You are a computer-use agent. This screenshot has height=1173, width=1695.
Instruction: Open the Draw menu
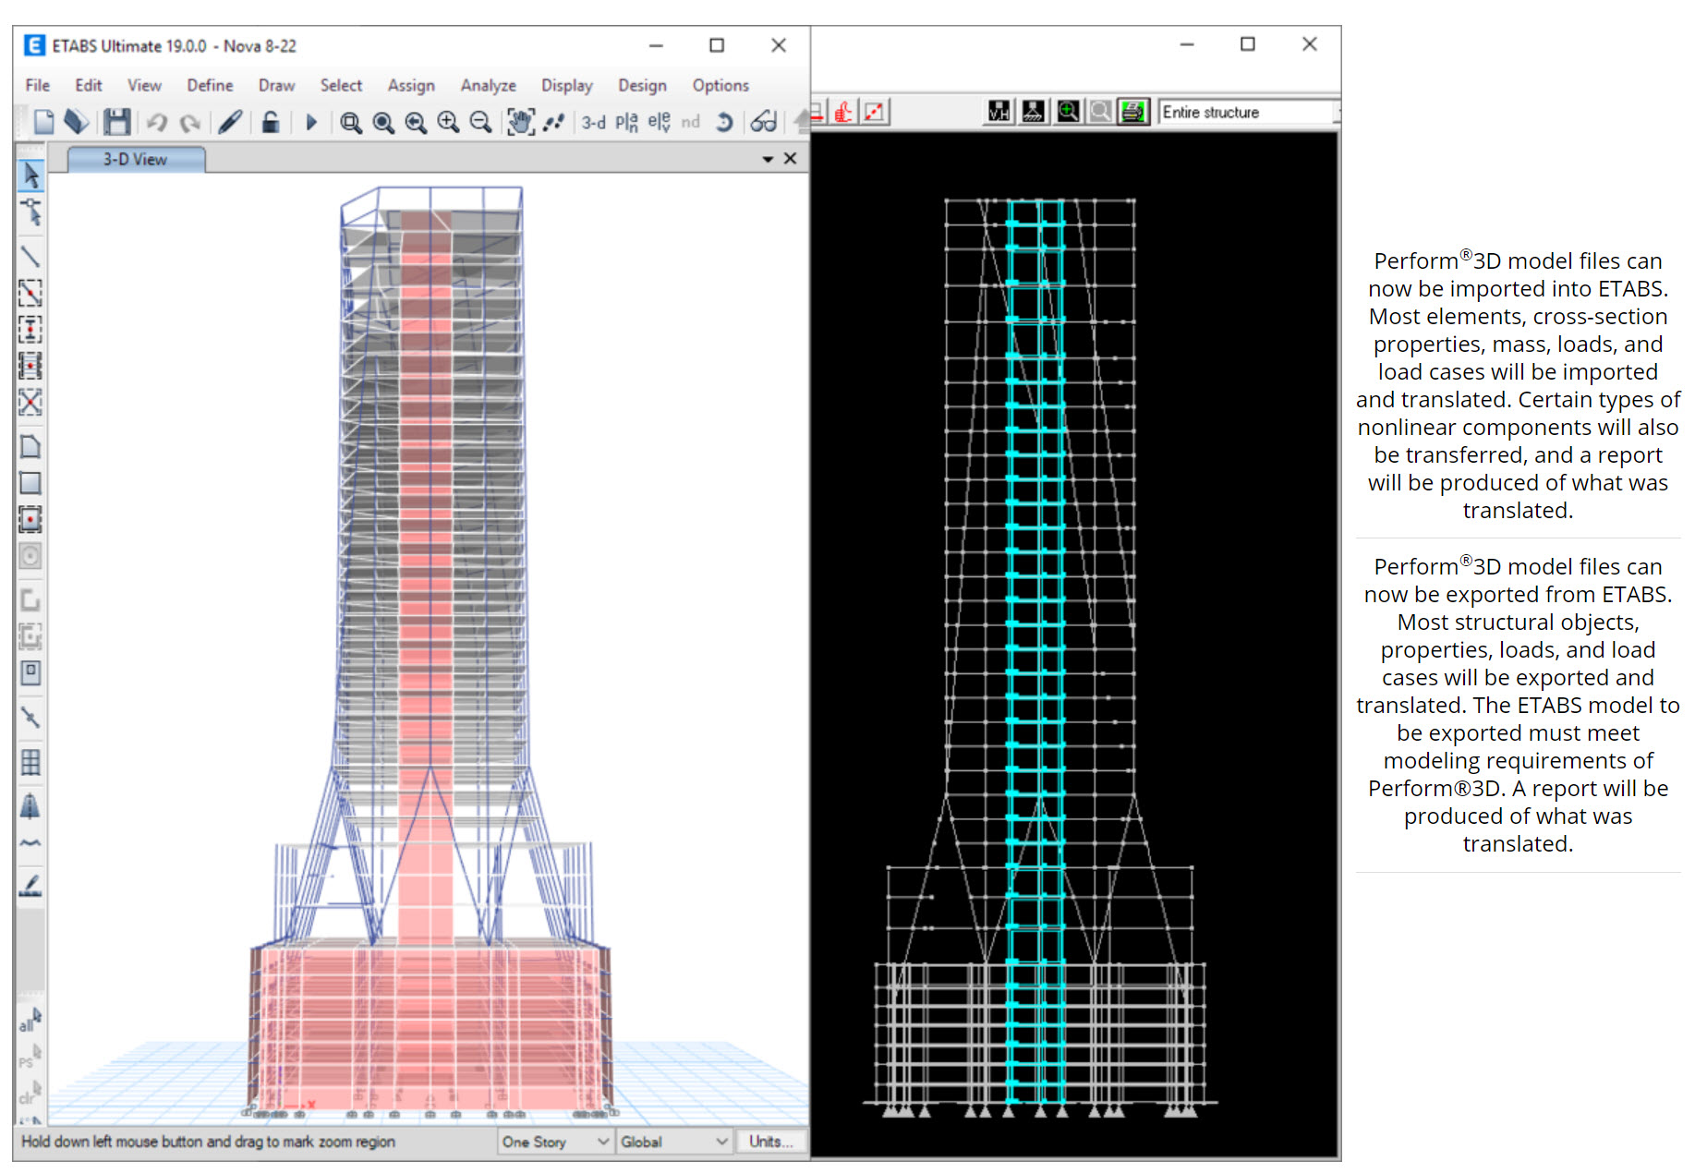(276, 85)
